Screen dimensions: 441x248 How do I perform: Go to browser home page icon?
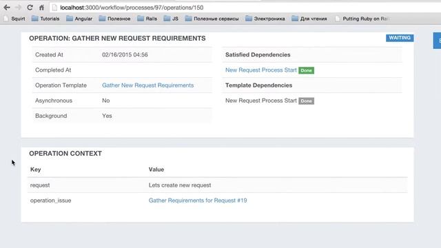point(41,8)
